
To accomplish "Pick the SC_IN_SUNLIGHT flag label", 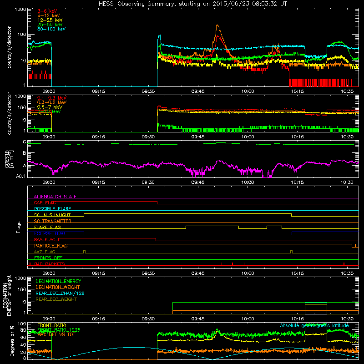I will point(52,215).
